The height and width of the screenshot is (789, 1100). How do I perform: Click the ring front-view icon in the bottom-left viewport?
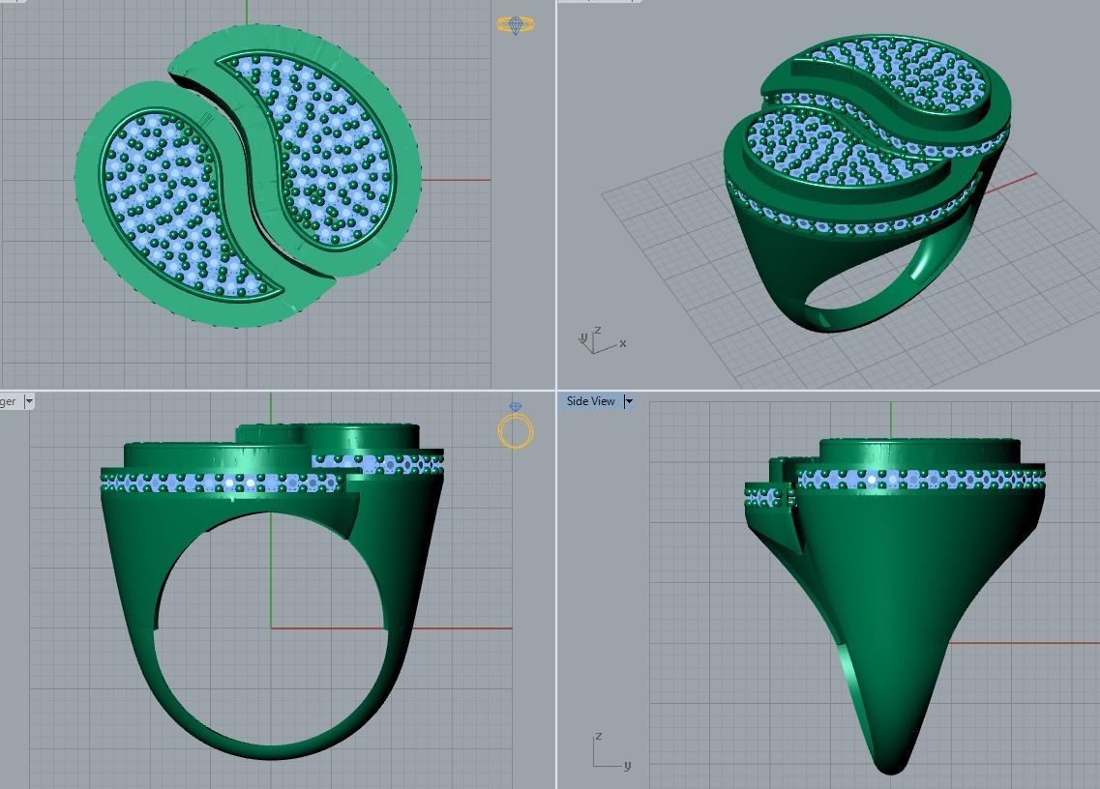[x=516, y=425]
